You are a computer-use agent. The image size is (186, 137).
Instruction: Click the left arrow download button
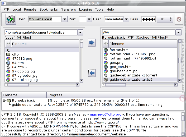pos(92,73)
